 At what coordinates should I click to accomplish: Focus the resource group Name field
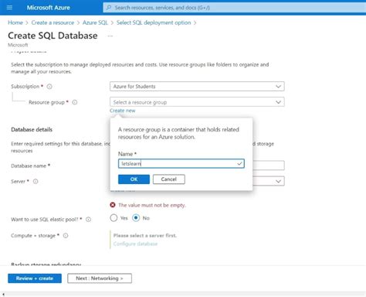(x=181, y=164)
